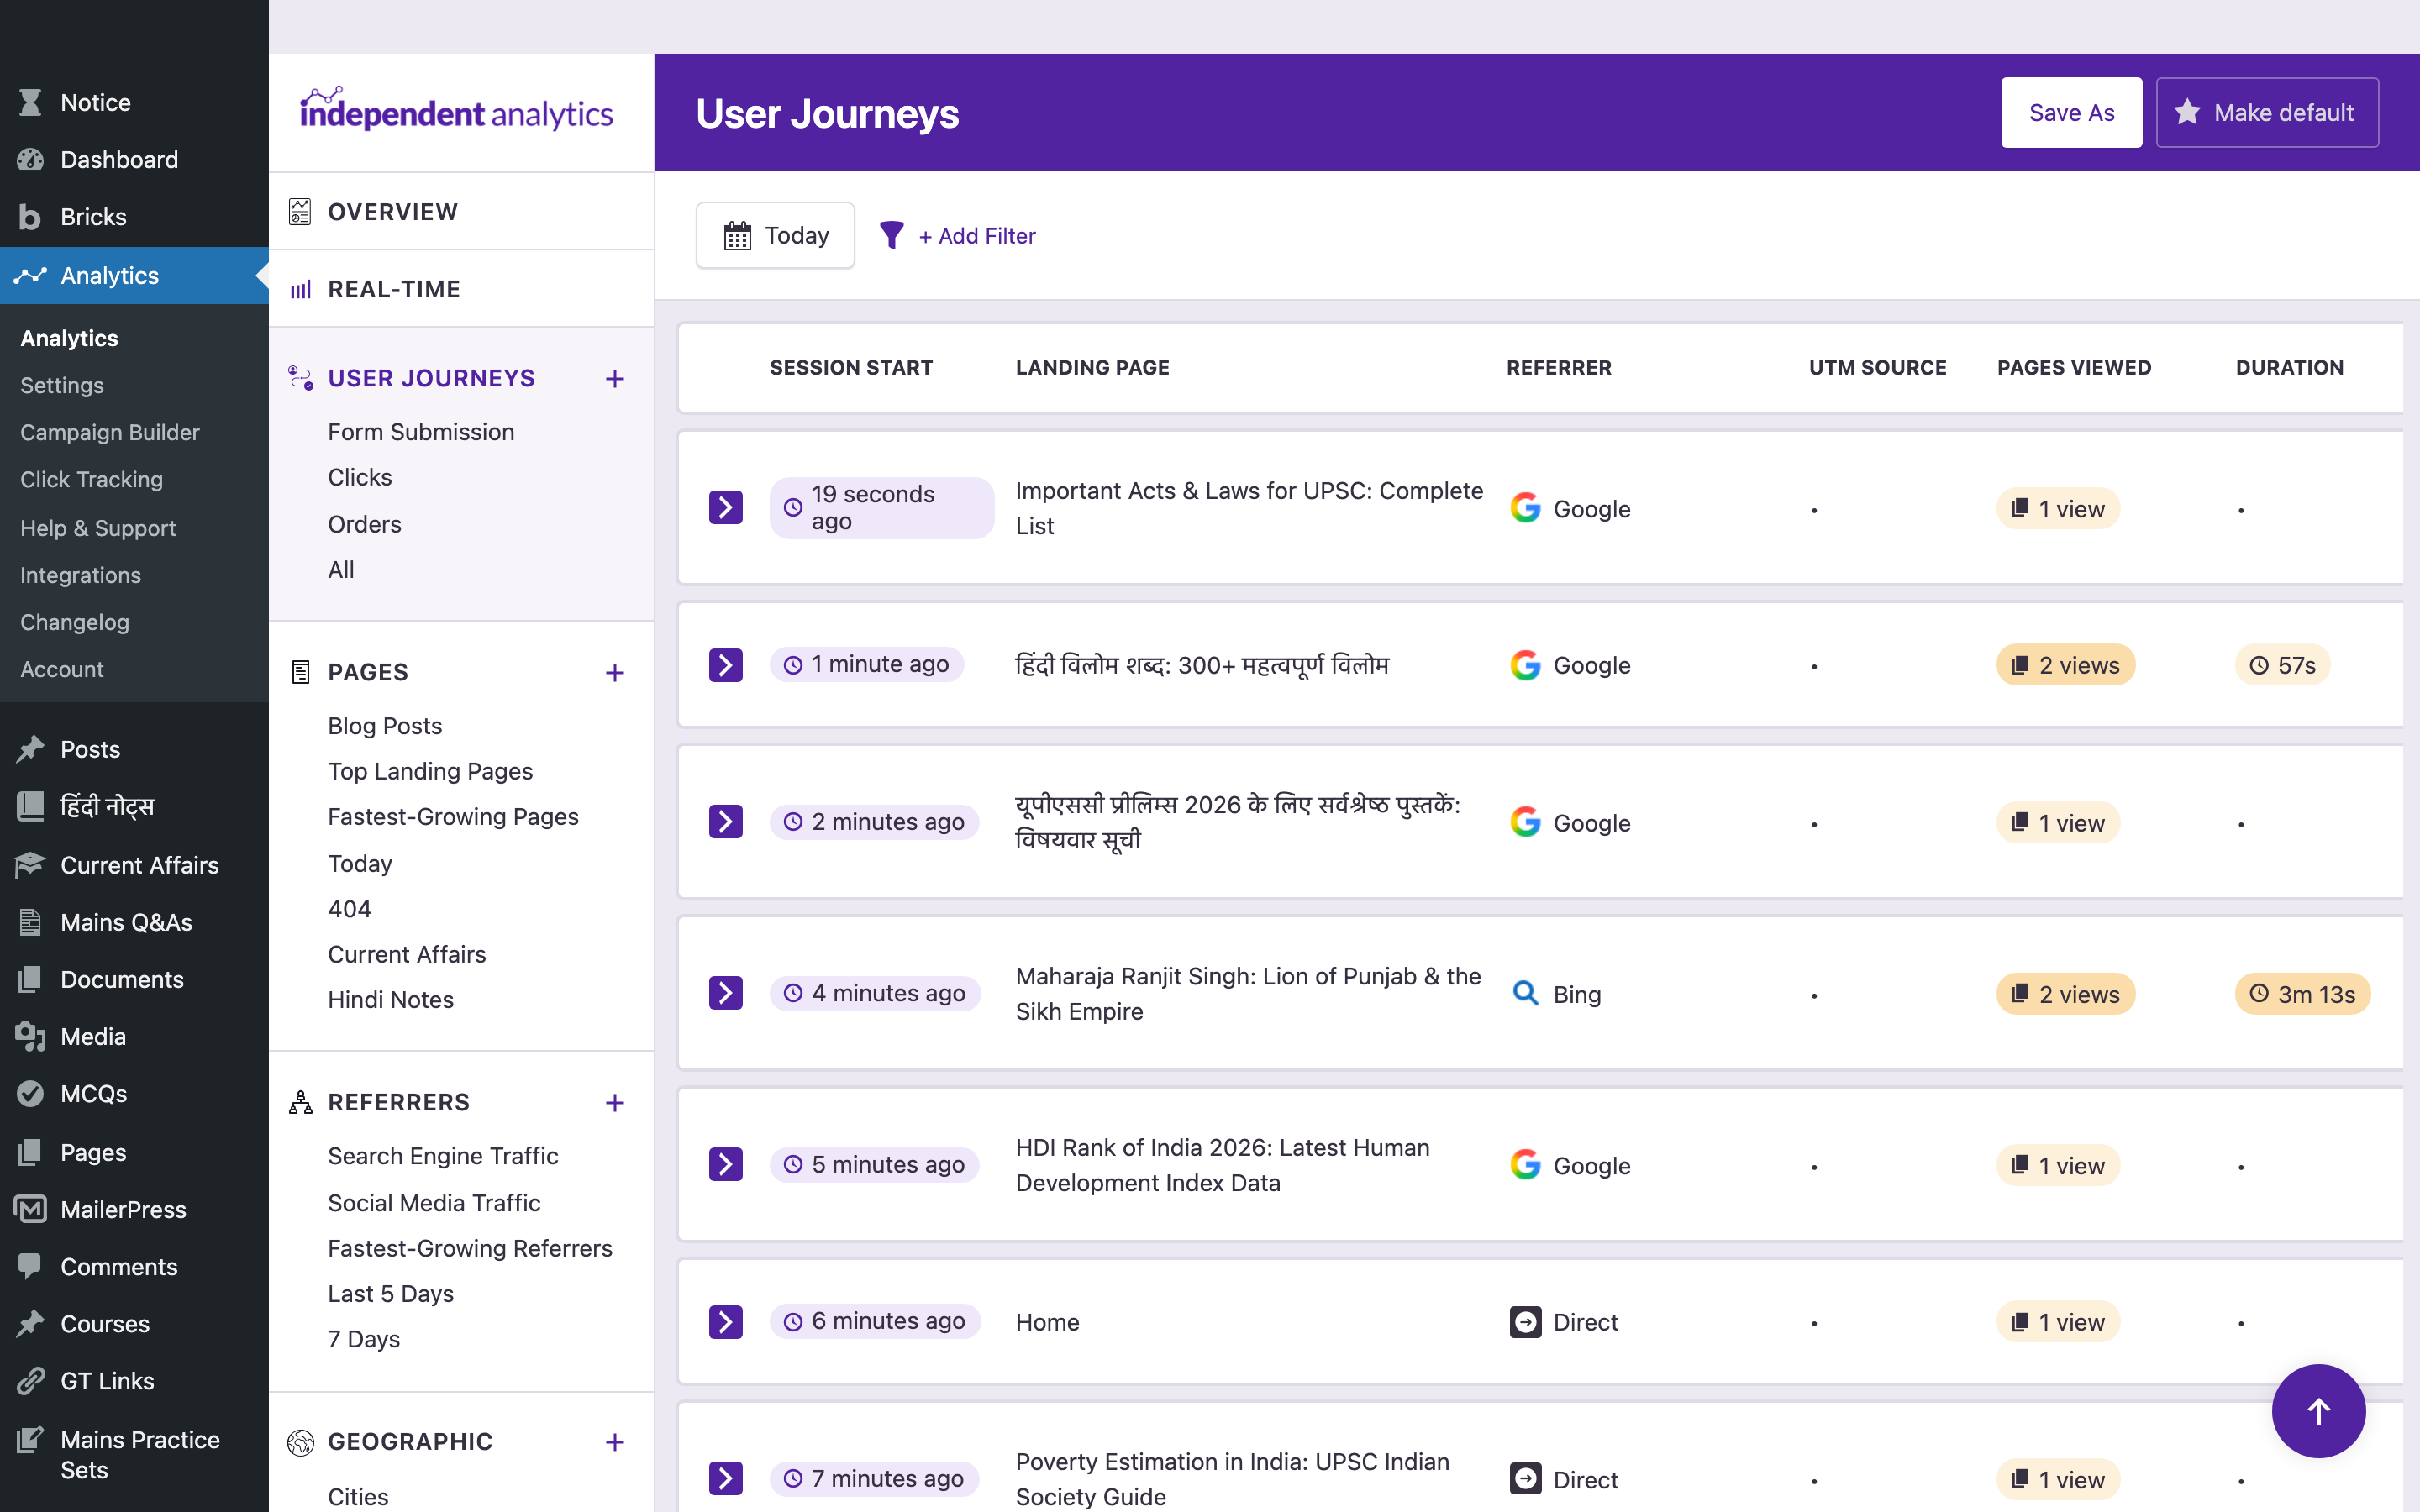This screenshot has width=2420, height=1512.
Task: Click the Direct icon in Home row
Action: pyautogui.click(x=1525, y=1322)
